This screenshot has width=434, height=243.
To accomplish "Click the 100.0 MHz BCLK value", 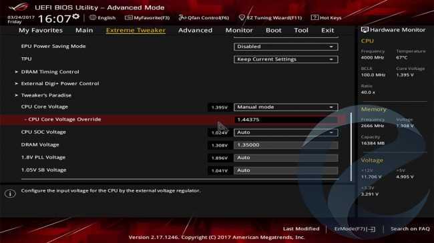I will 373,75.
